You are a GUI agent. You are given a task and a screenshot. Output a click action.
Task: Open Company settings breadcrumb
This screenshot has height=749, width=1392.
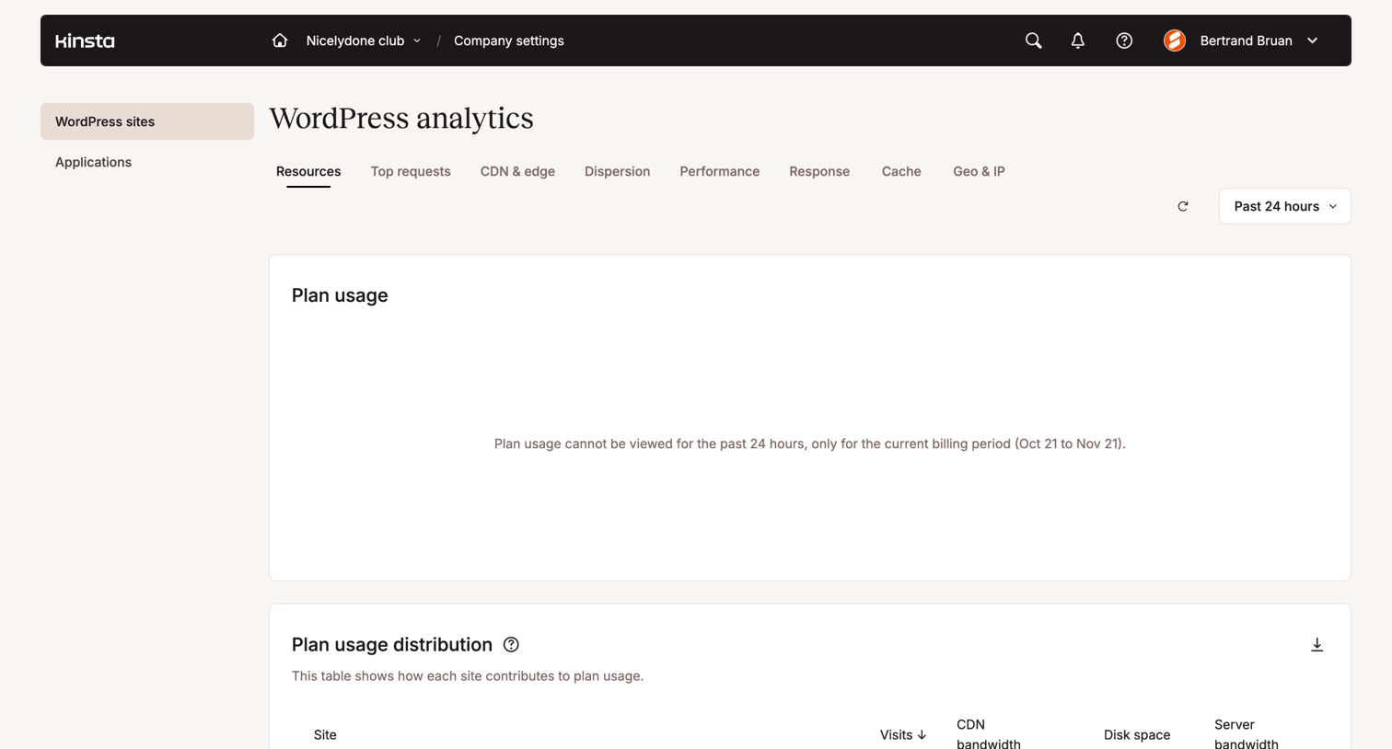point(508,40)
